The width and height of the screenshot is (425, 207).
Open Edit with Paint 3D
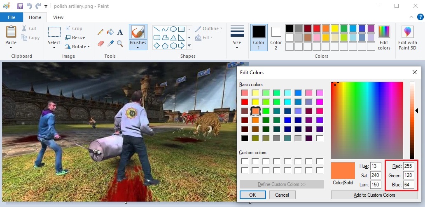click(x=408, y=38)
